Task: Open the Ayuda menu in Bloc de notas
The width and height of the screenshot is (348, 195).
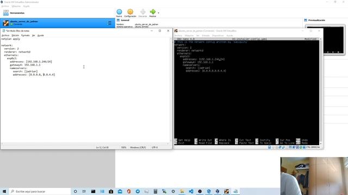Action: 41,35
